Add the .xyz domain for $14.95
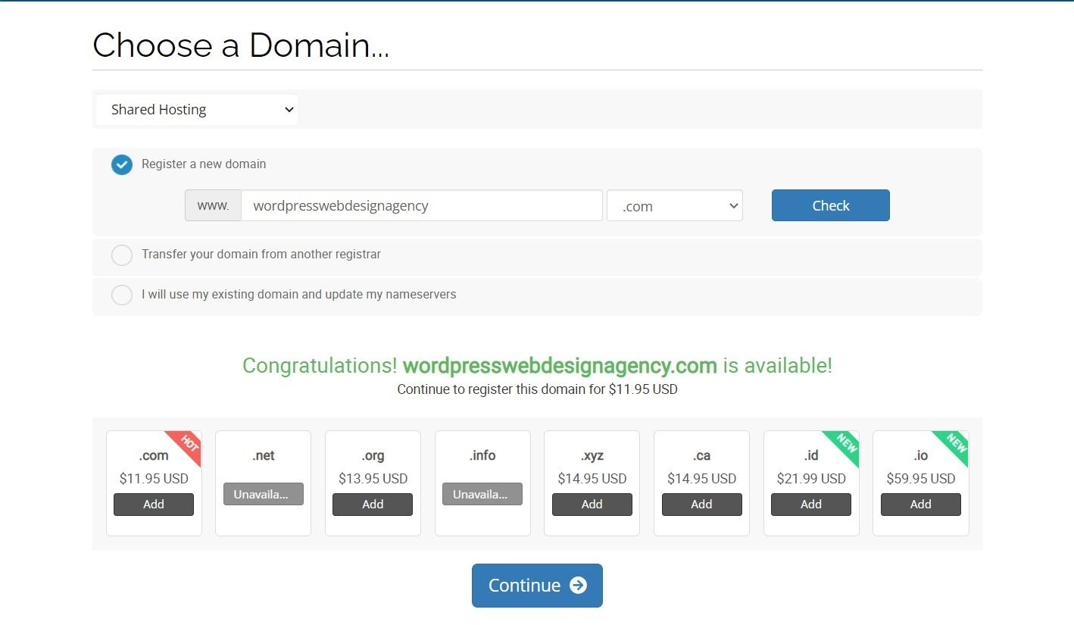The width and height of the screenshot is (1074, 625). coord(592,505)
